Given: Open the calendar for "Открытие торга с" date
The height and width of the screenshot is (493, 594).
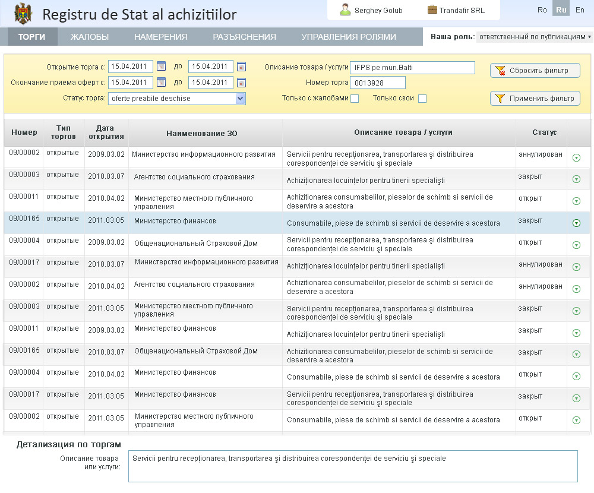Looking at the screenshot, I should point(161,67).
